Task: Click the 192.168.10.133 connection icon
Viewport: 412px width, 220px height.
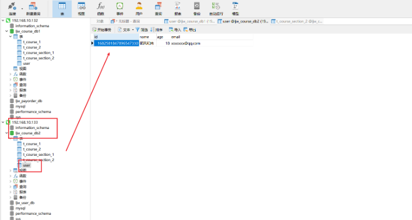Action: click(x=8, y=122)
